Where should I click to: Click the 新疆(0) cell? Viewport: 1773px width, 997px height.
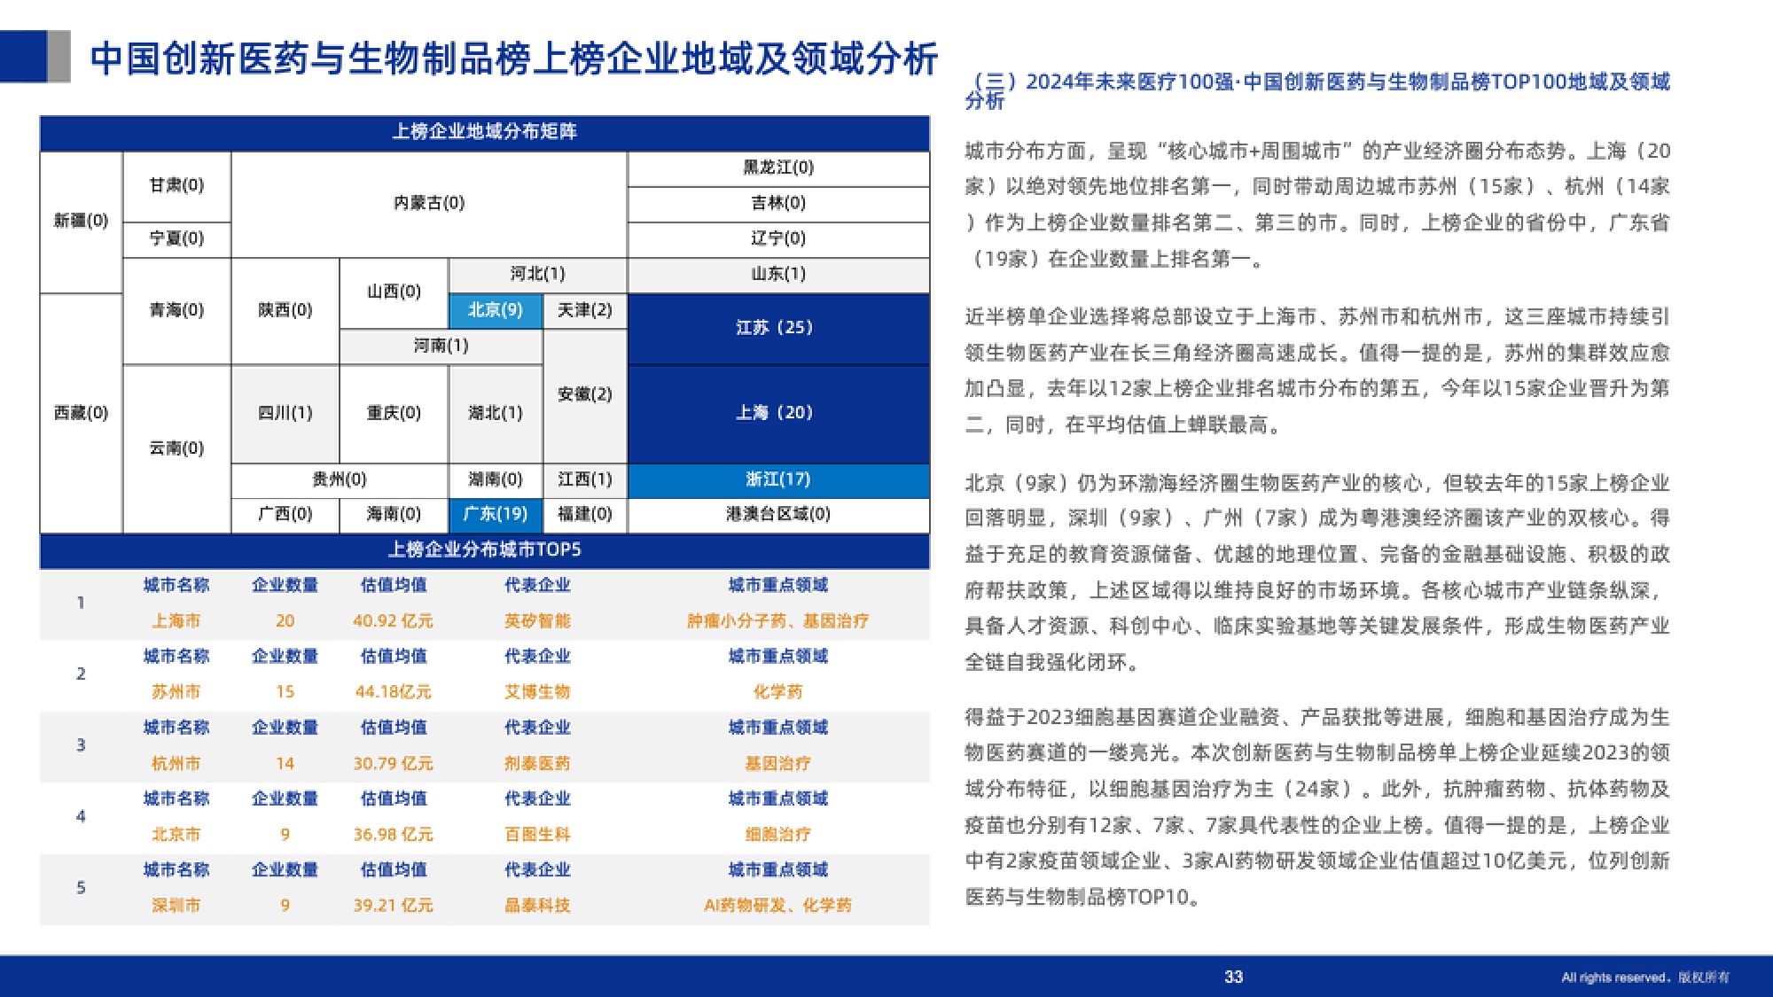point(81,221)
